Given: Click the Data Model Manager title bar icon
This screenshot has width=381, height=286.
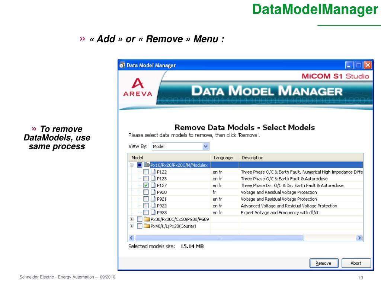Looking at the screenshot, I should [122, 65].
